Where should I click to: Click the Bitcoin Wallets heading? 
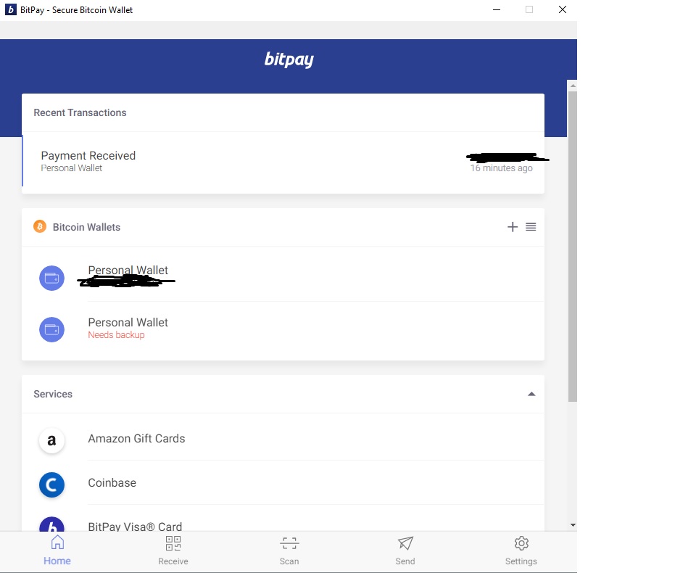(x=86, y=228)
